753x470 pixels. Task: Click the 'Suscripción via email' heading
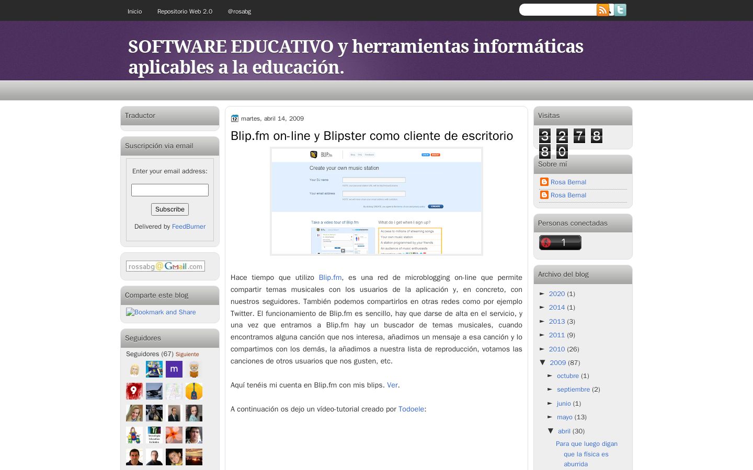[x=159, y=146]
